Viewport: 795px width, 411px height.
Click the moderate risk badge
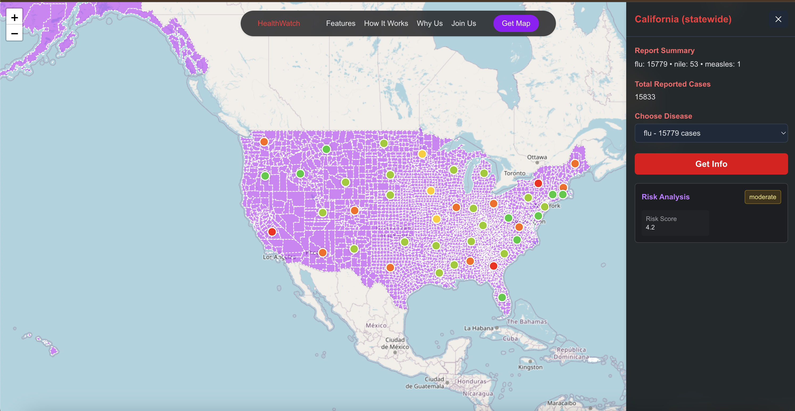(762, 197)
